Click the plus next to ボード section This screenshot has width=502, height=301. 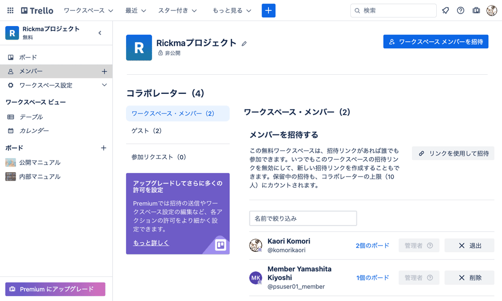coord(103,148)
